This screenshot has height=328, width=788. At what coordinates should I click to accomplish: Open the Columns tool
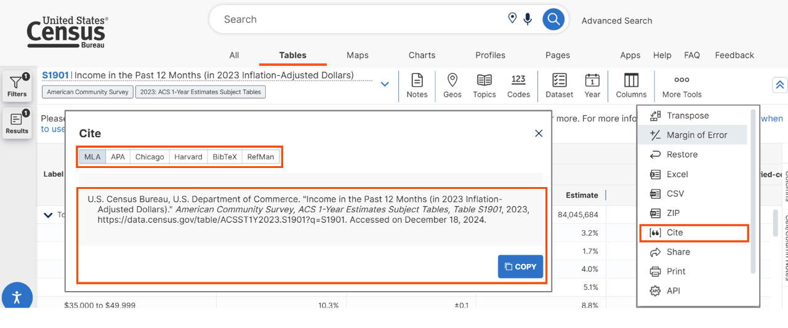[631, 86]
